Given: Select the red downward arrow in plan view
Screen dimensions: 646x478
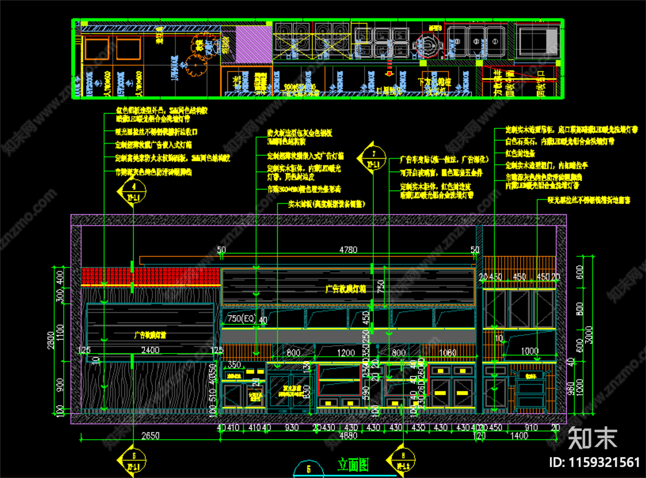Looking at the screenshot, I should point(389,69).
